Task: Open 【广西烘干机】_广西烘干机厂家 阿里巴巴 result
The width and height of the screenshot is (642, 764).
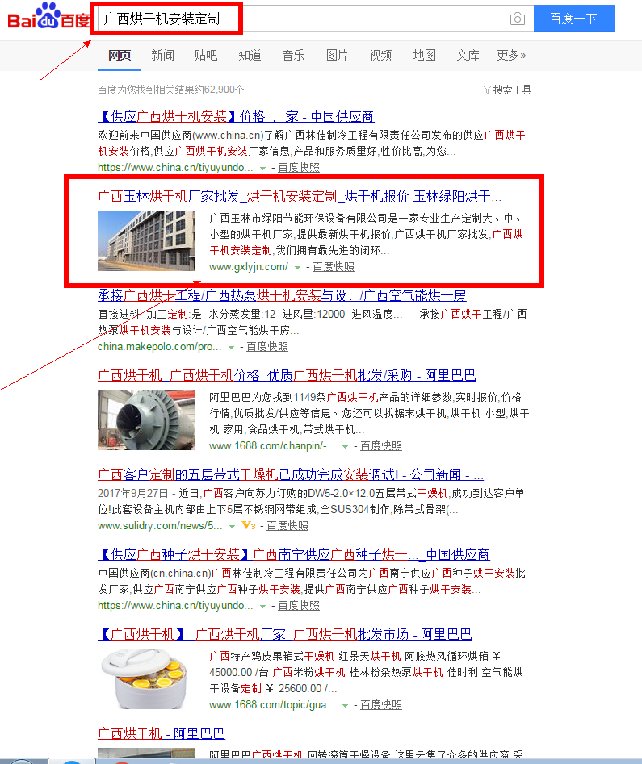Action: pyautogui.click(x=285, y=634)
